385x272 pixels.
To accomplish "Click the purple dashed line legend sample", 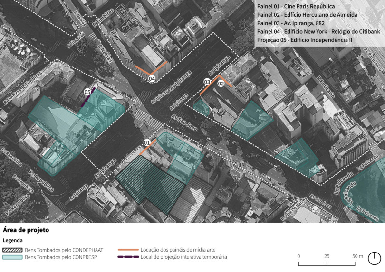I will tap(127, 257).
